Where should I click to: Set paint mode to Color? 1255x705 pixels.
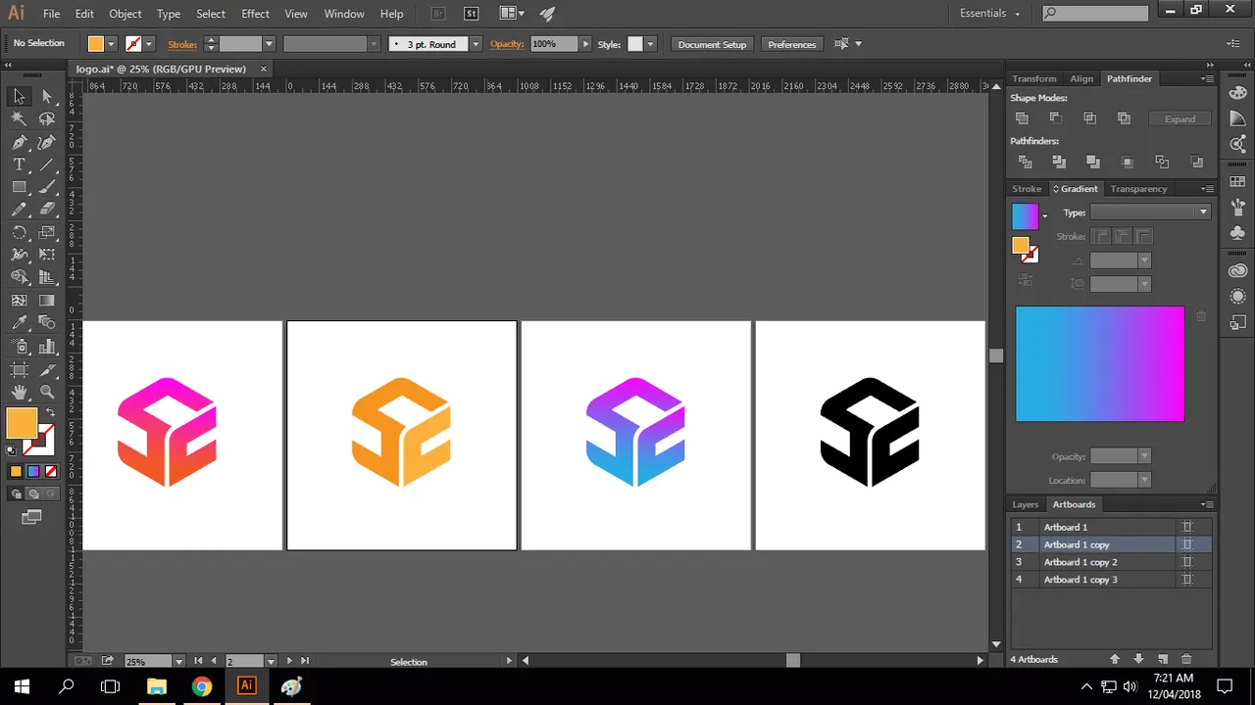pos(16,471)
